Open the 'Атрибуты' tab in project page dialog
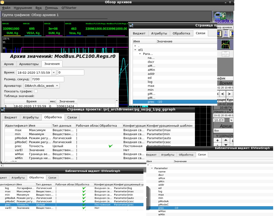 click(31, 117)
